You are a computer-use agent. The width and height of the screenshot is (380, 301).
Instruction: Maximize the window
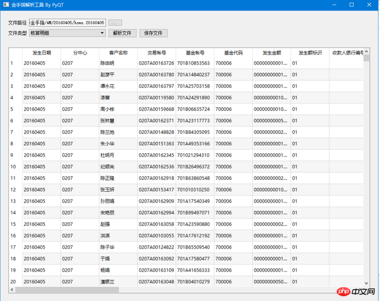pyautogui.click(x=351, y=4)
